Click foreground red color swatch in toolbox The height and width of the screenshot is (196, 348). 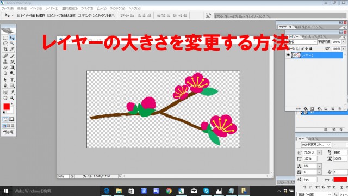coord(6,107)
